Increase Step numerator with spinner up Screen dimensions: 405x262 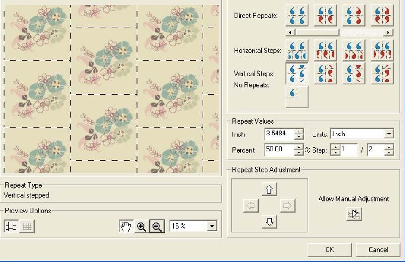click(x=335, y=147)
